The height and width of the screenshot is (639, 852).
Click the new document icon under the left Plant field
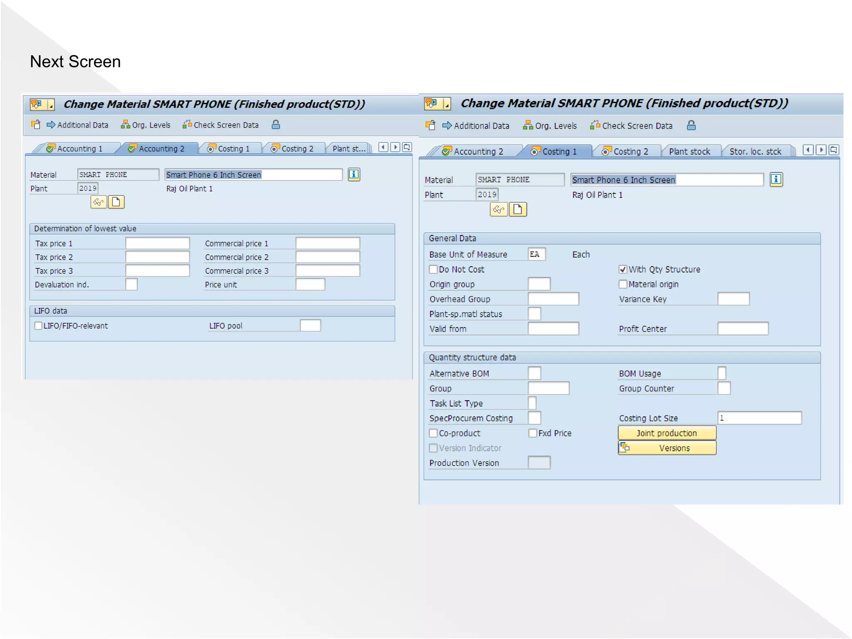(116, 202)
